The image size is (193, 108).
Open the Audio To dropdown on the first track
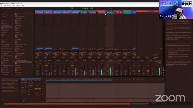[x=39, y=57]
